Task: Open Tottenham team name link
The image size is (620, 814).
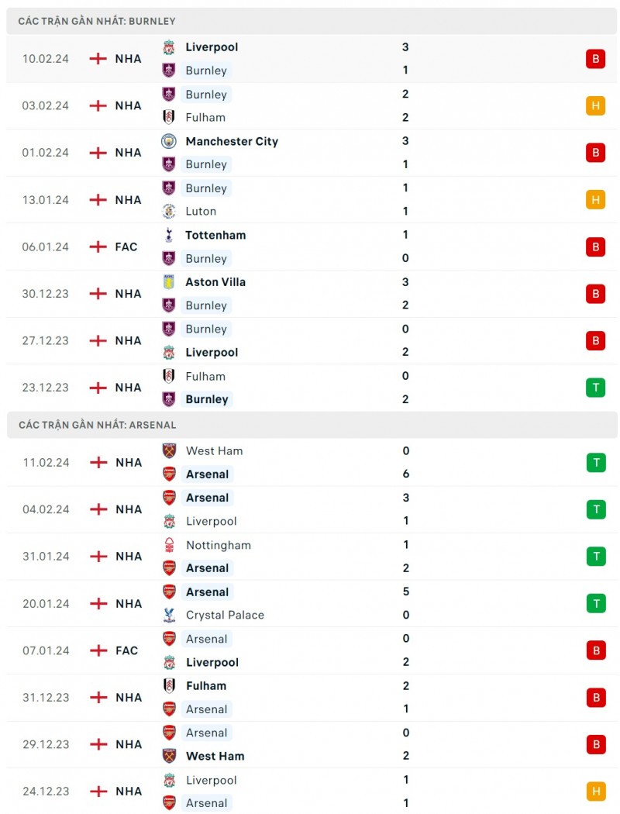Action: [x=215, y=235]
